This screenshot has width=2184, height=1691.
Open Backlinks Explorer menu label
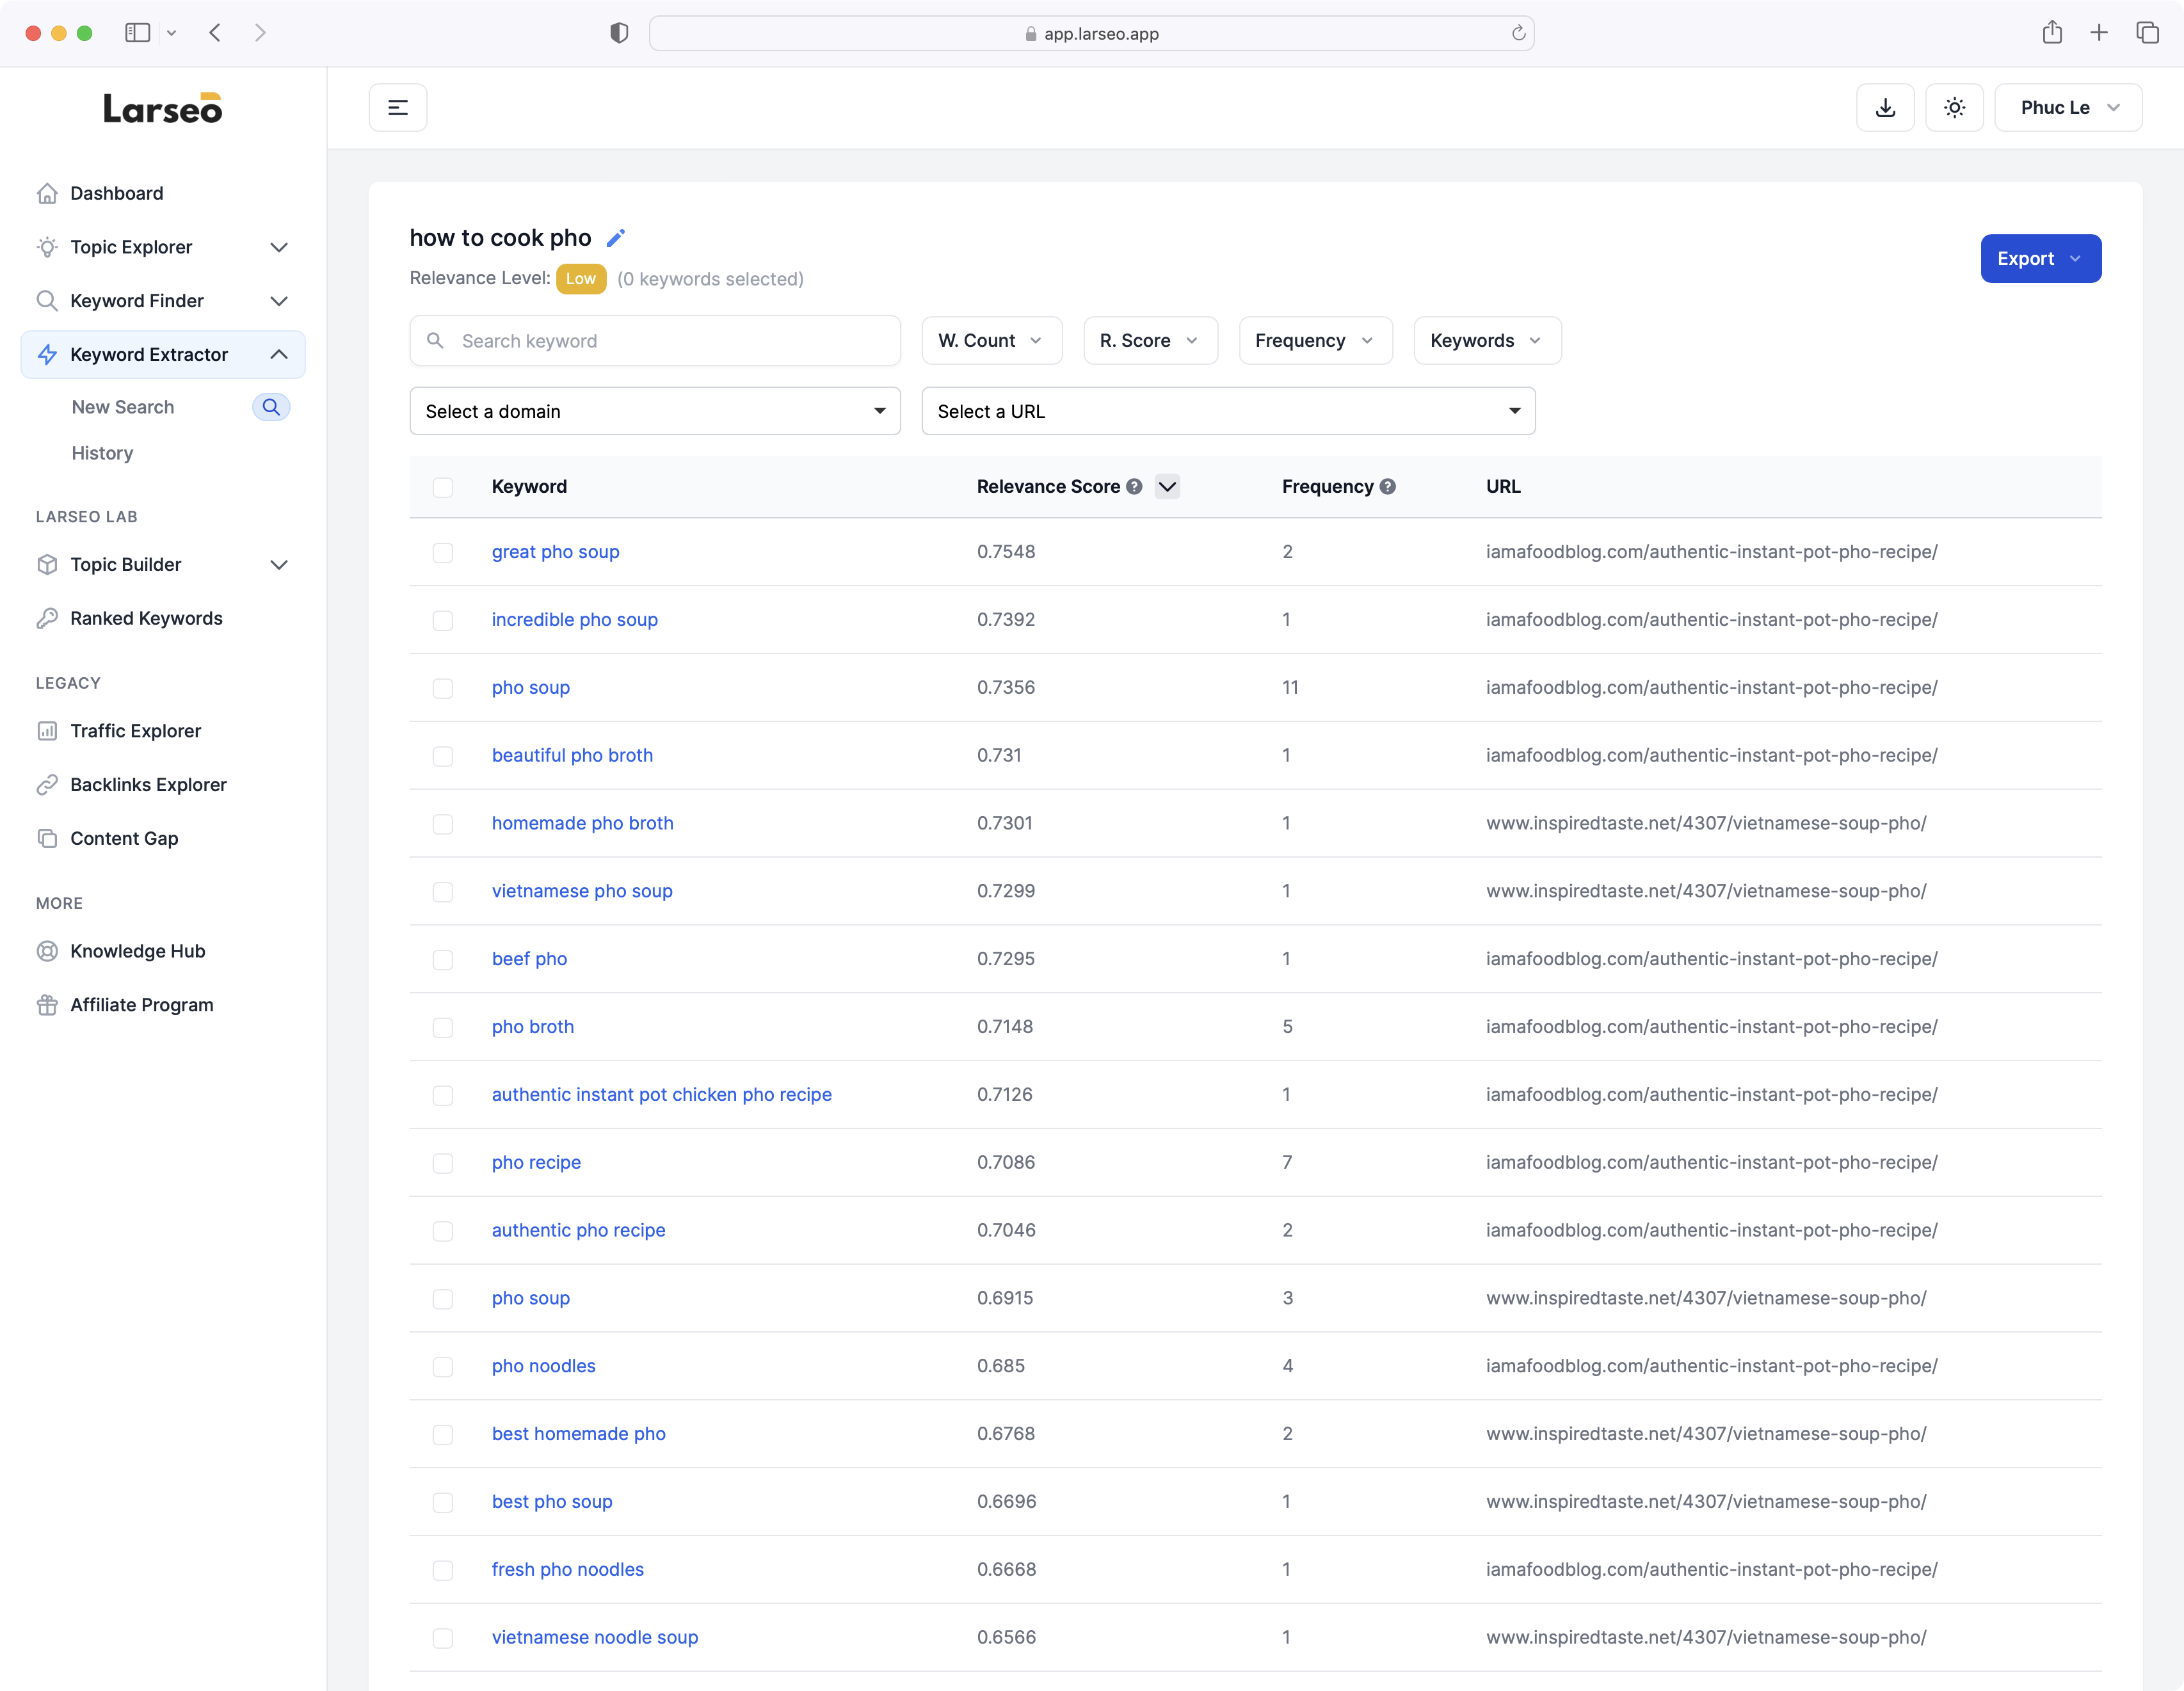click(x=148, y=785)
